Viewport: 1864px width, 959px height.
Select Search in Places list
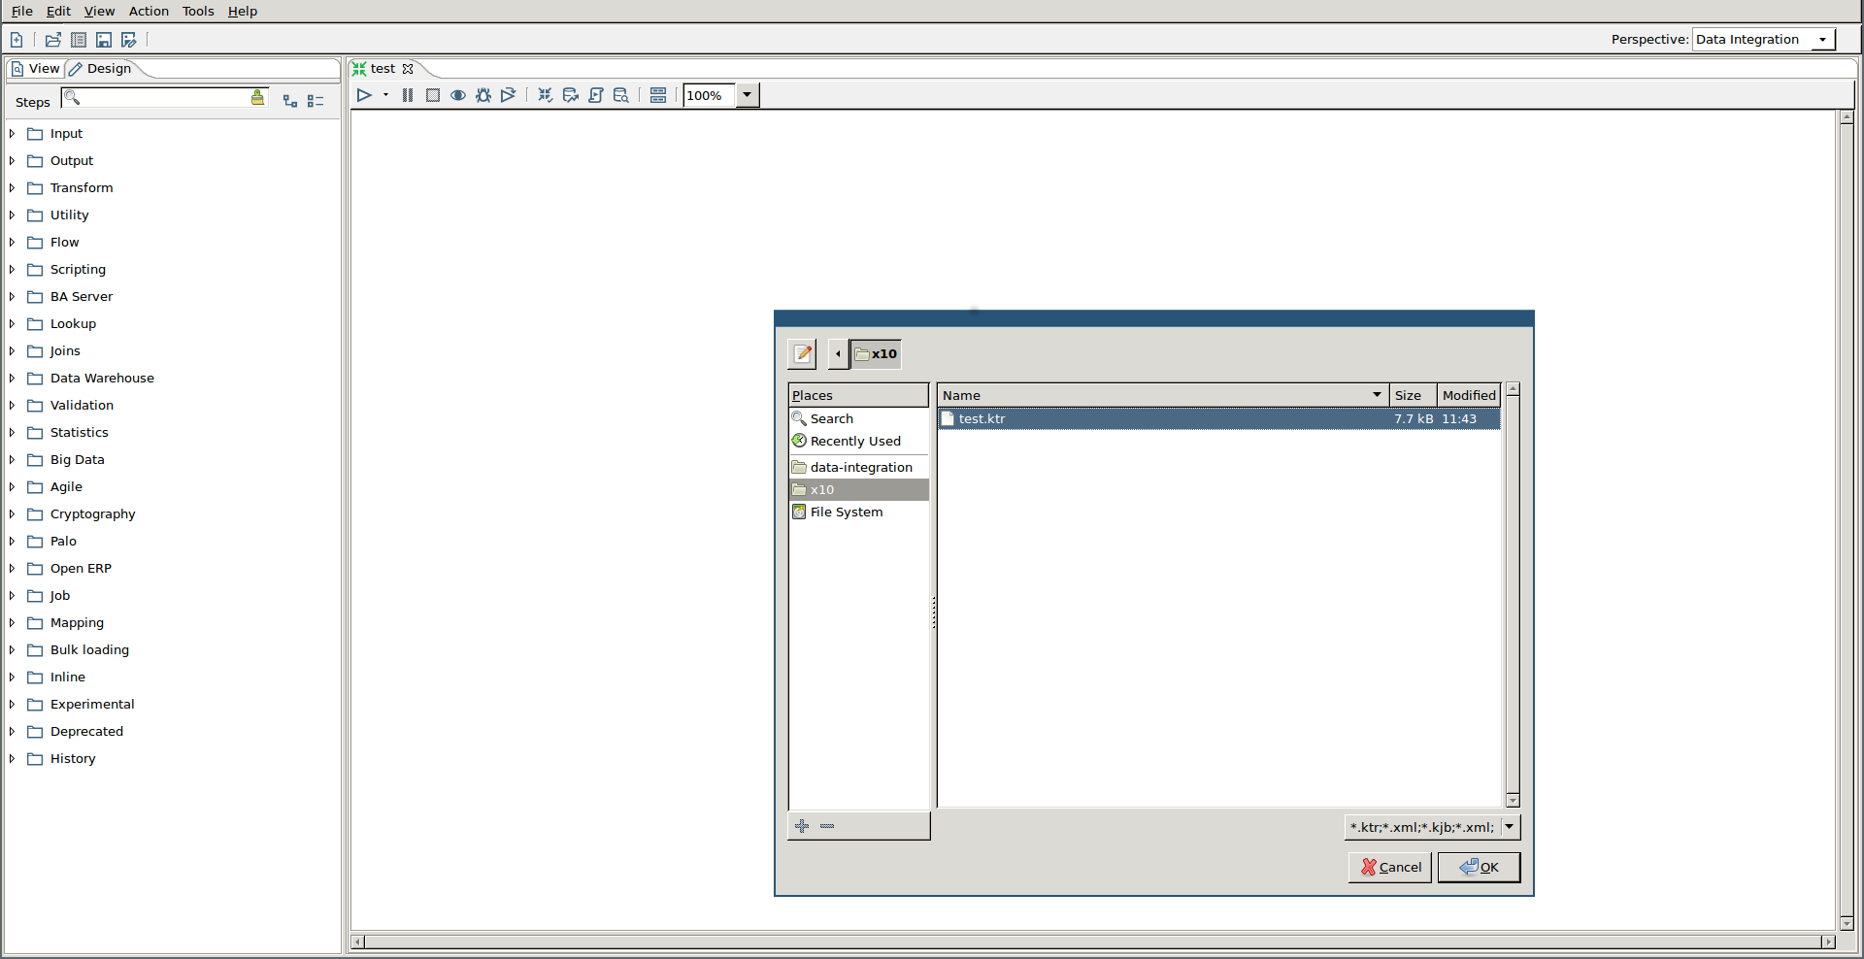[859, 419]
